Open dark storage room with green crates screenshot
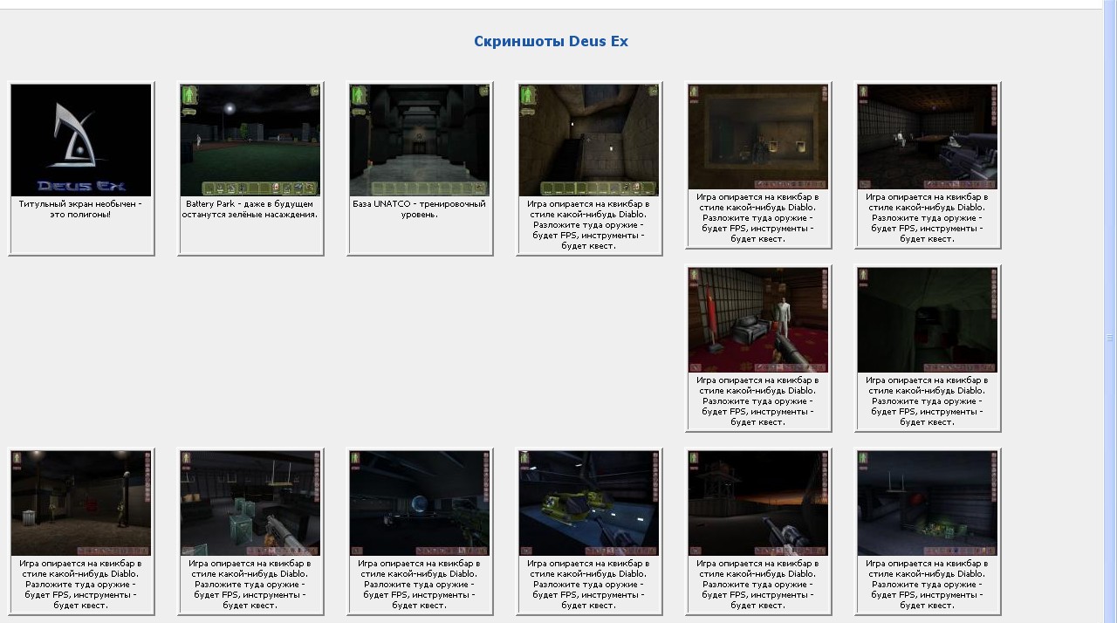1117x623 pixels. pyautogui.click(x=928, y=503)
